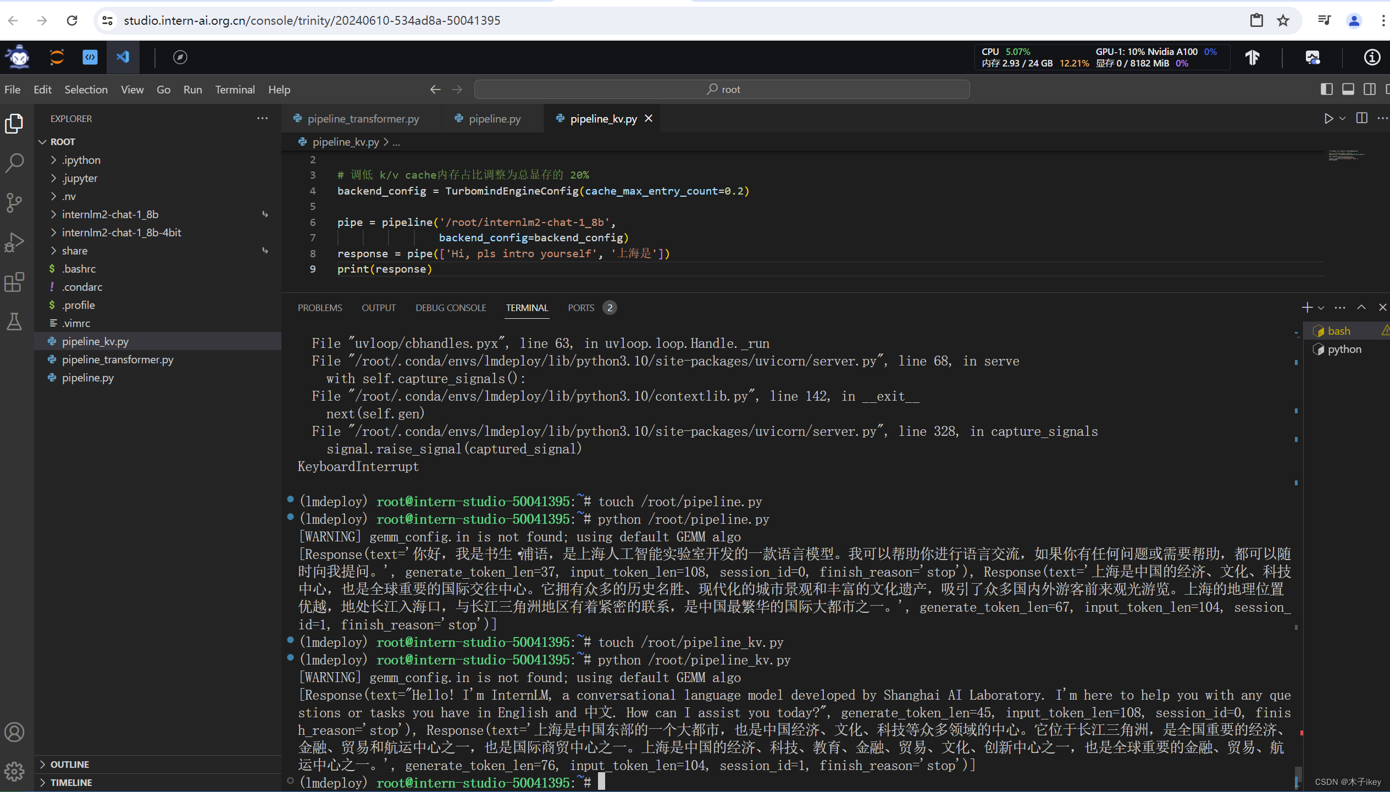The image size is (1390, 792).
Task: Switch to the pipeline.py editor tab
Action: click(493, 118)
